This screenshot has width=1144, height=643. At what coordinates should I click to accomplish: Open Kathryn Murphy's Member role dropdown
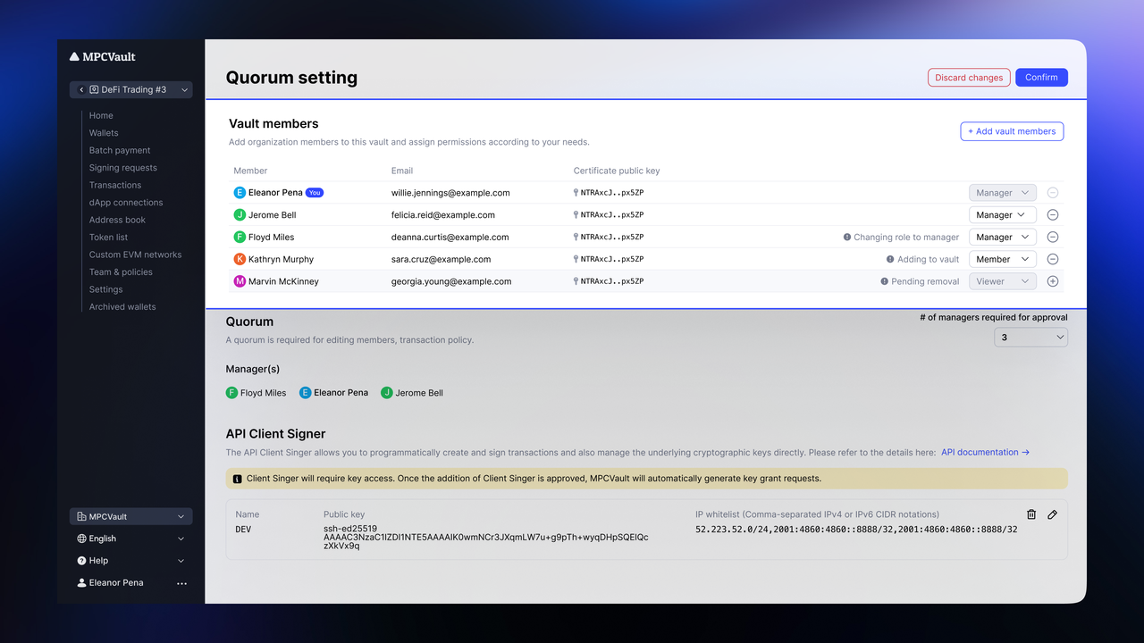tap(1002, 259)
